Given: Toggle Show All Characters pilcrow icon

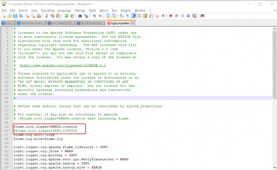Looking at the screenshot, I should tap(127, 16).
